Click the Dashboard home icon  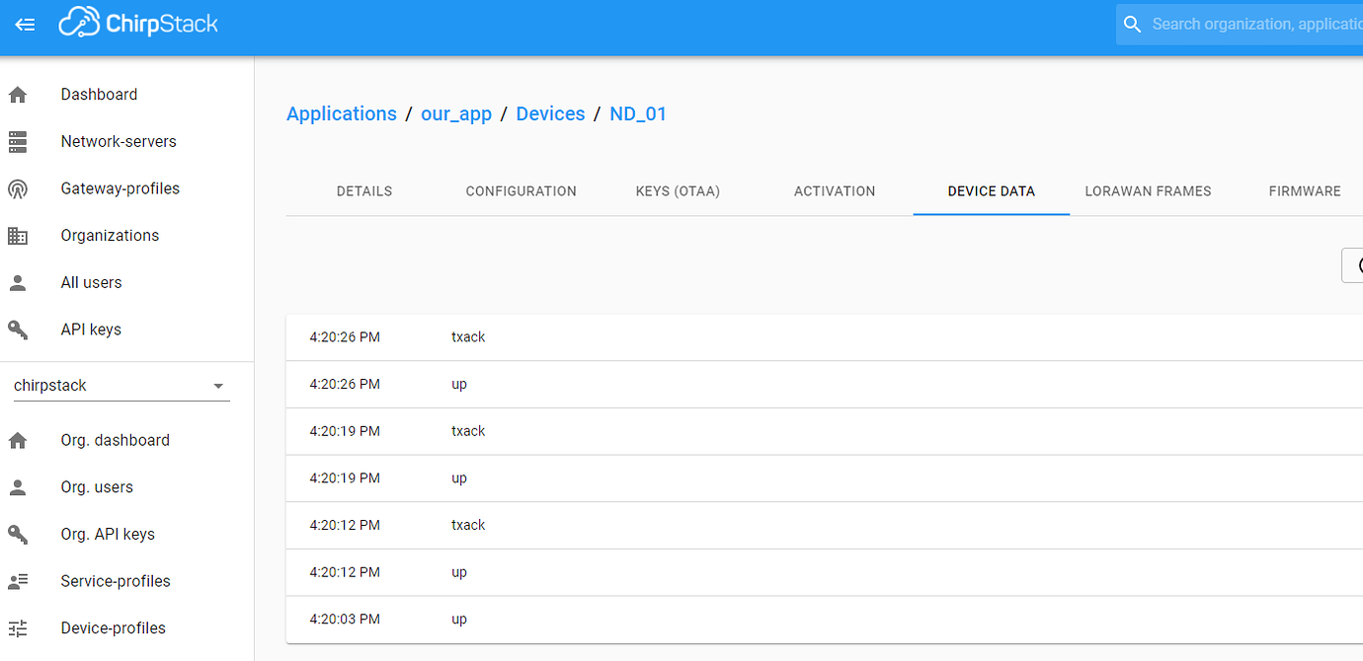point(18,95)
